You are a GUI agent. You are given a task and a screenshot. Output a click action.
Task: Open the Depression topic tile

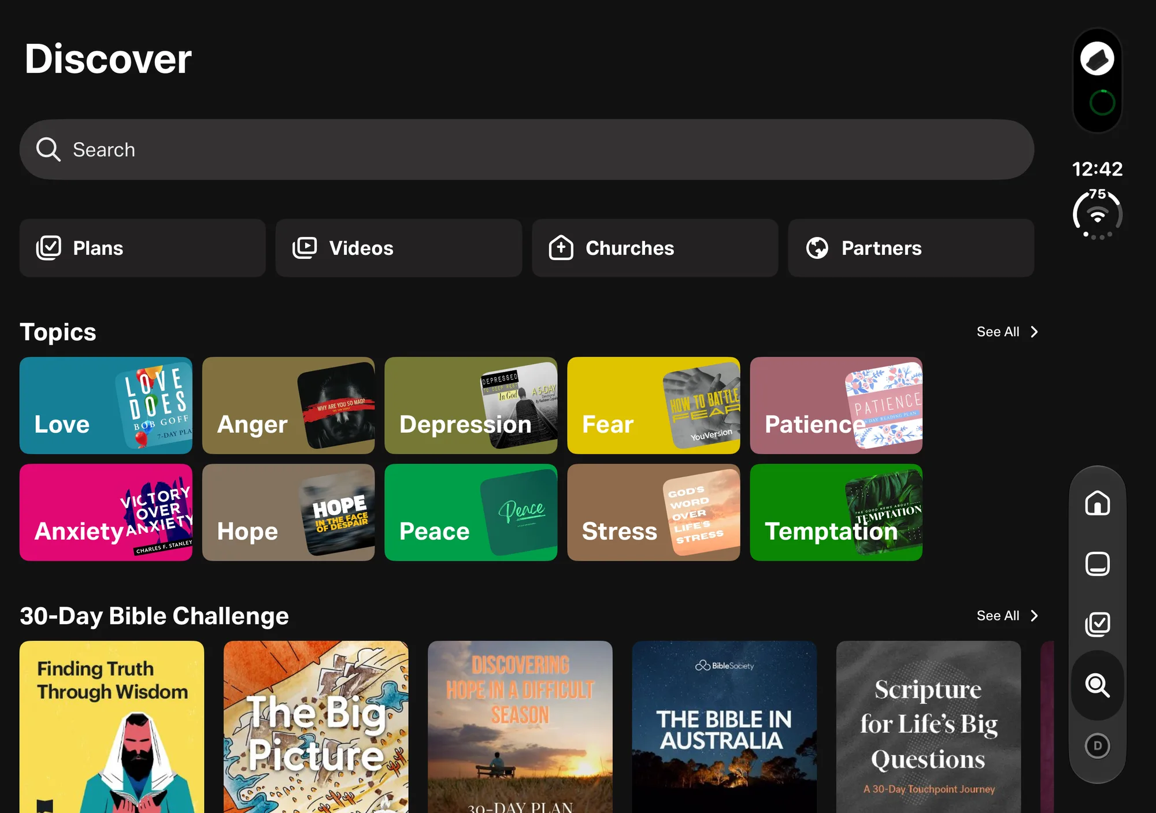[471, 406]
